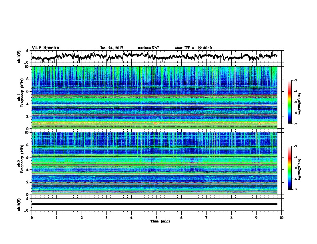Click the red burst near 5 min in ch.1
Screen dimensions: 317x244
coord(155,123)
